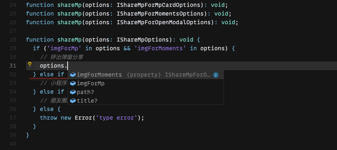Viewport: 337px width, 150px height.
Task: Click line number 28 in gutter
Action: (13, 39)
